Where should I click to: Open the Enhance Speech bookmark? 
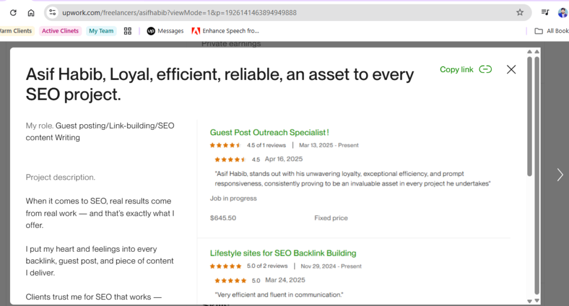coord(225,31)
